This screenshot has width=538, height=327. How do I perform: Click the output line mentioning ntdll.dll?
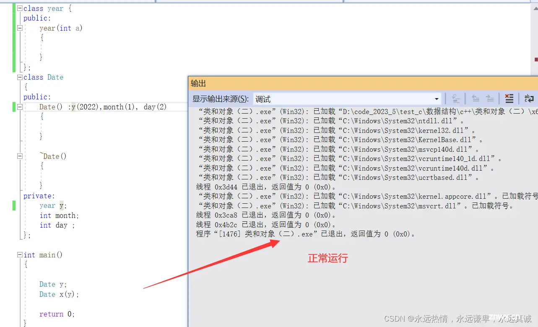coord(331,121)
